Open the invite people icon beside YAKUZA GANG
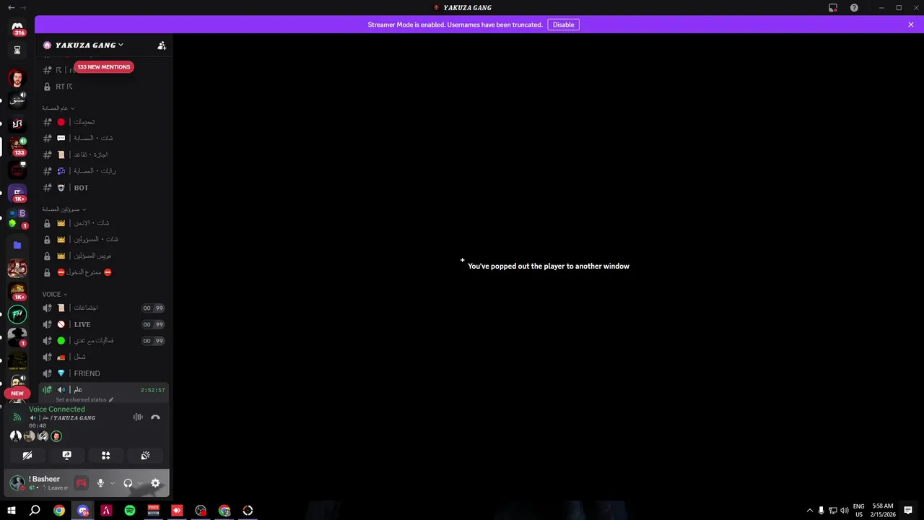The width and height of the screenshot is (924, 520). tap(162, 45)
